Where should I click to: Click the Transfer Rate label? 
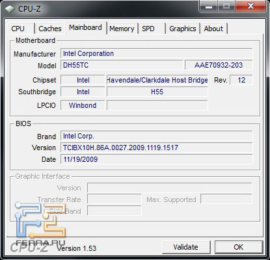click(59, 200)
